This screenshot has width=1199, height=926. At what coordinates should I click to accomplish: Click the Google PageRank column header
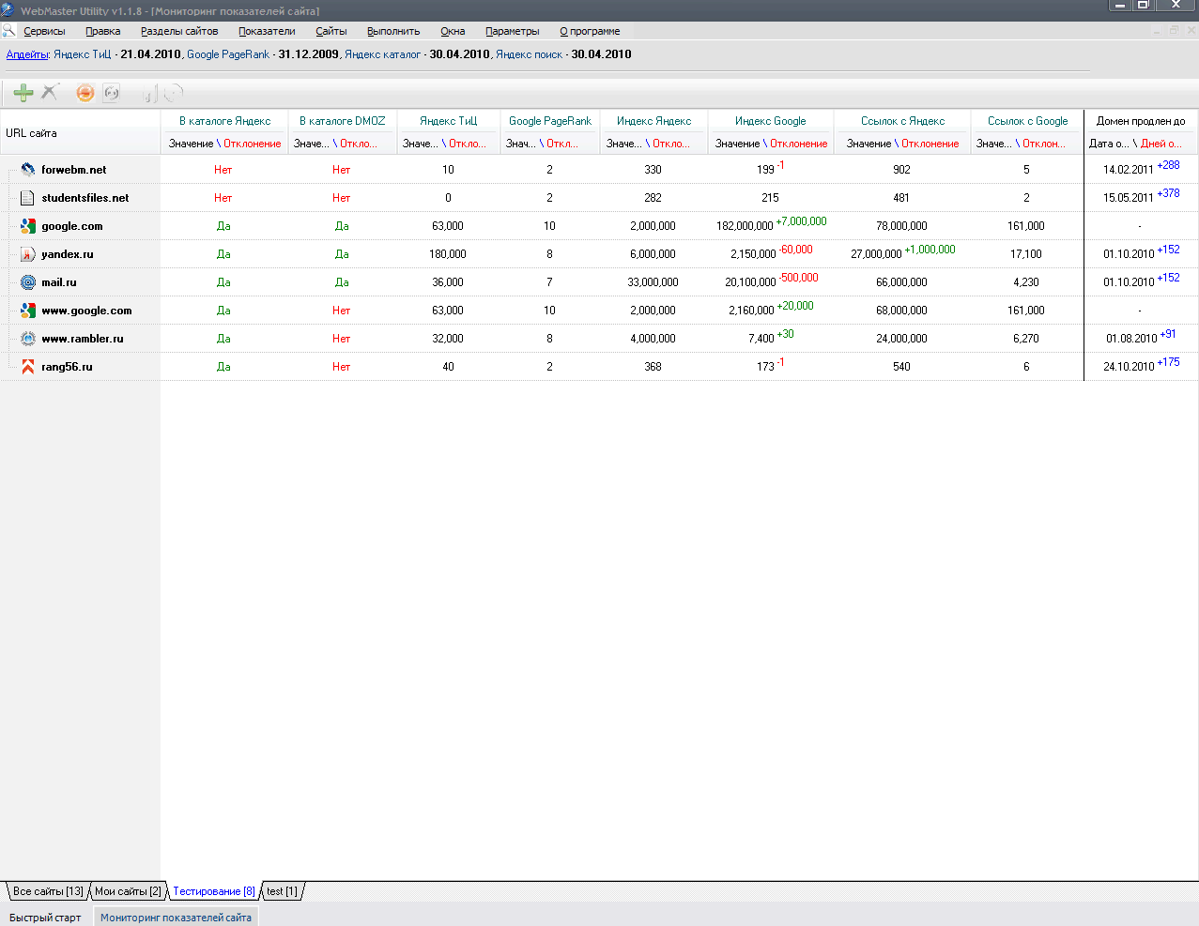coord(549,121)
